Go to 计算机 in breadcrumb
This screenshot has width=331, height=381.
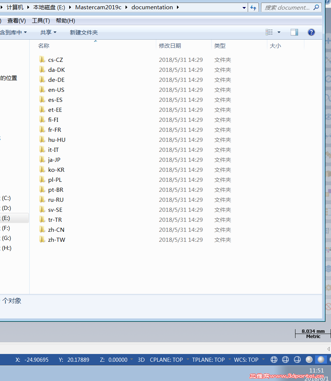coord(15,7)
